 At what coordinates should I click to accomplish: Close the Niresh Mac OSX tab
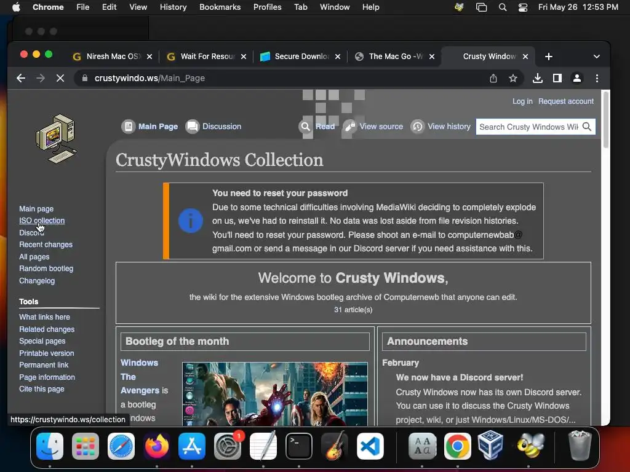coord(150,57)
